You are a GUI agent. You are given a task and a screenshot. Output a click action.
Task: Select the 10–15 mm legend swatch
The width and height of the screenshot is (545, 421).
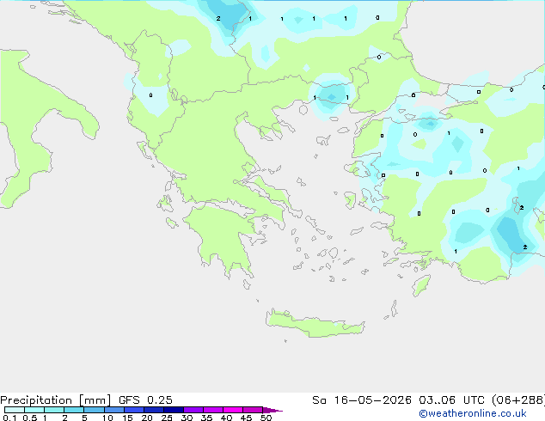tap(113, 410)
